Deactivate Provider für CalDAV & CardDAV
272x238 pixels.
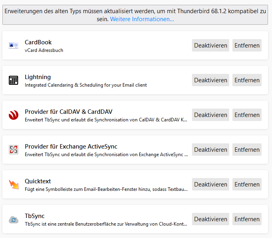click(x=210, y=115)
